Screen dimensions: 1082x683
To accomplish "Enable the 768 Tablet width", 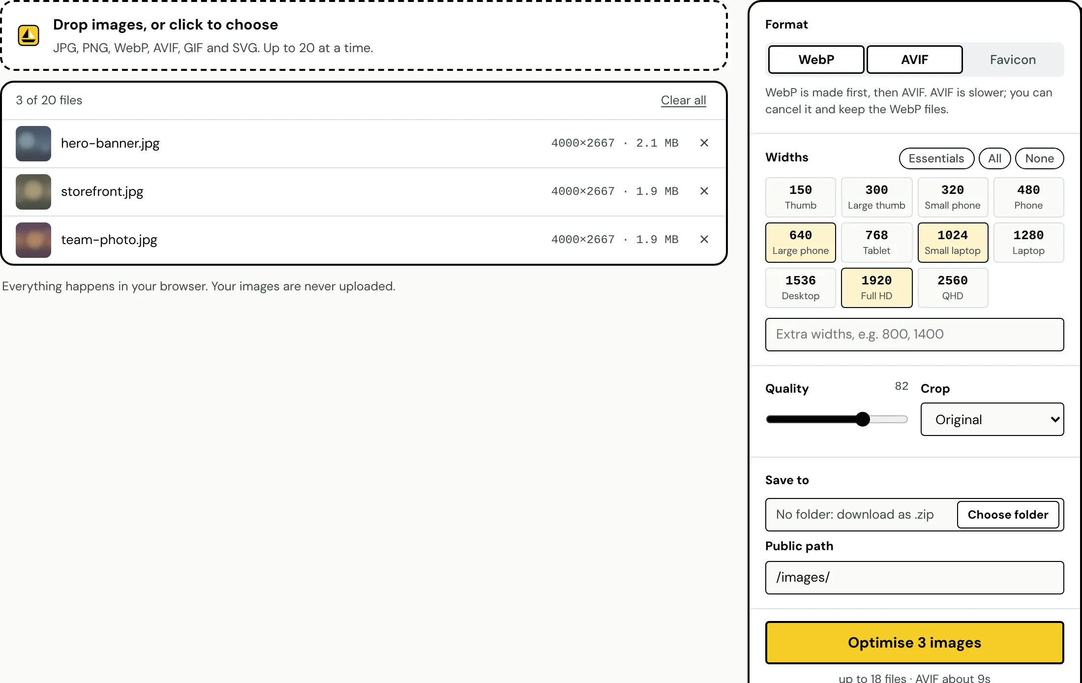I will [876, 243].
